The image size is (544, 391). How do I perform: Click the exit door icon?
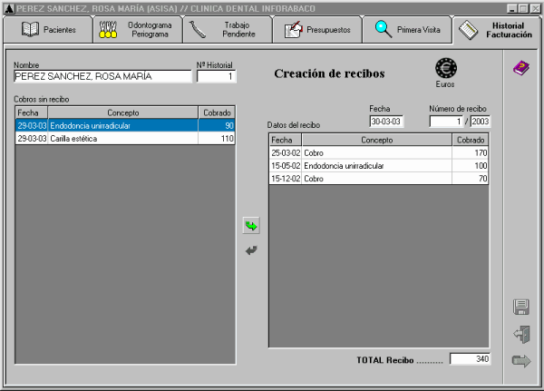522,335
